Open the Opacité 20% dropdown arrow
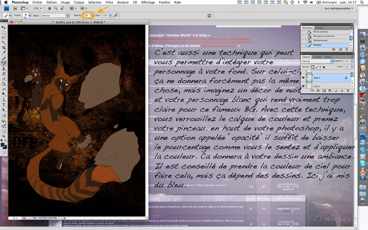 [92, 16]
